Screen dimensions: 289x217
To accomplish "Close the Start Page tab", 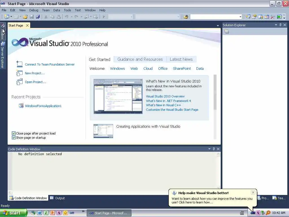I will coord(27,25).
